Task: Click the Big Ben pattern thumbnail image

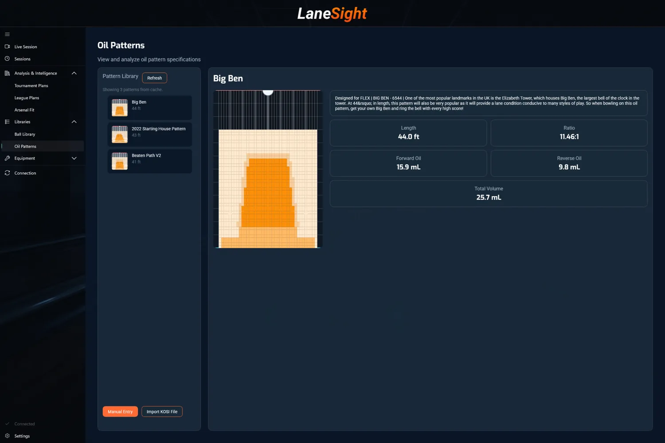Action: 119,108
